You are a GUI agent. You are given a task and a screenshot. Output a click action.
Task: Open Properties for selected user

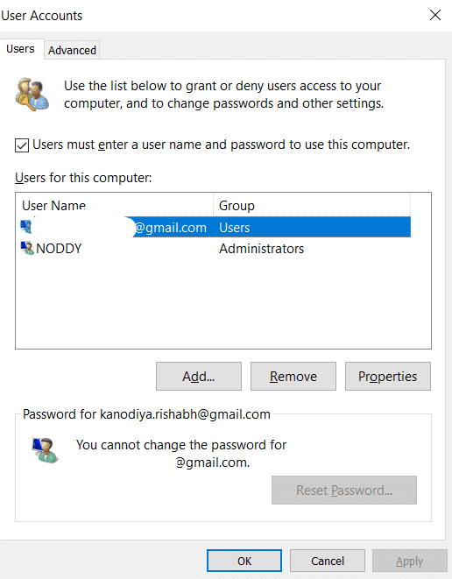pos(388,377)
